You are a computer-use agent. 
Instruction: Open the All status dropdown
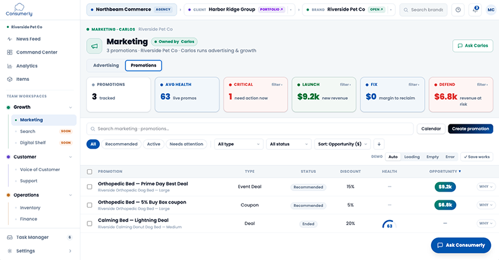pos(289,144)
